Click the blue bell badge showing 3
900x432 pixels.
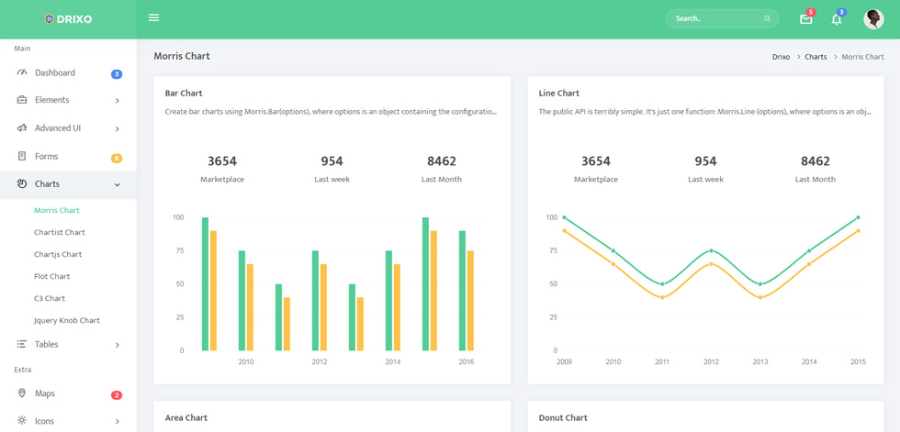pos(841,12)
